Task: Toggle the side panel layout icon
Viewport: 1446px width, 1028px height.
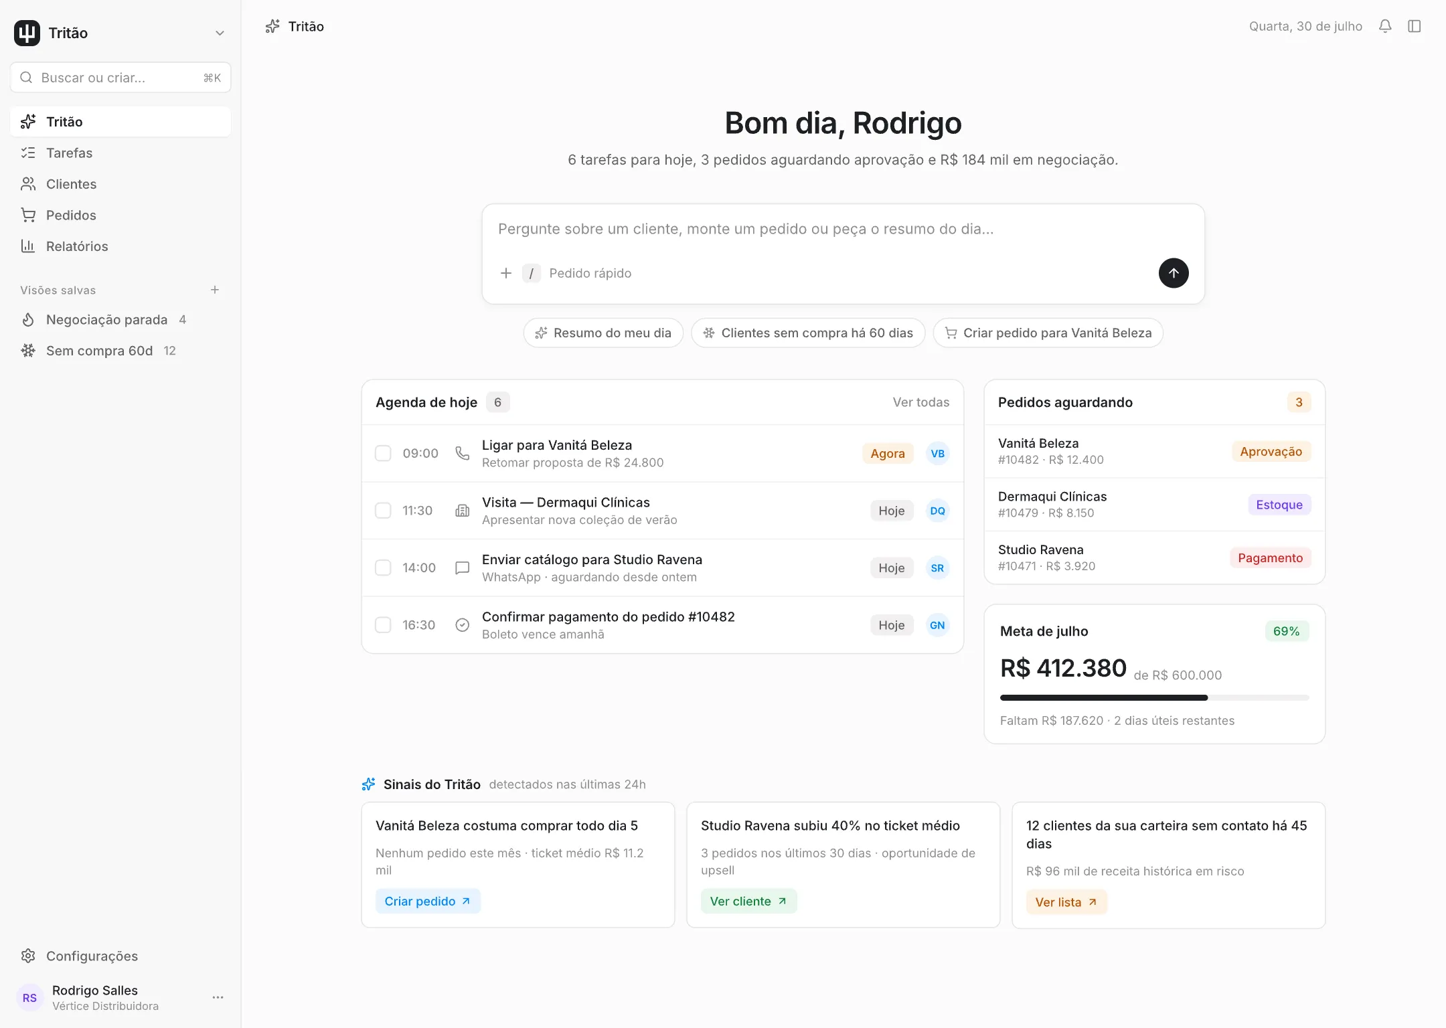Action: tap(1415, 26)
